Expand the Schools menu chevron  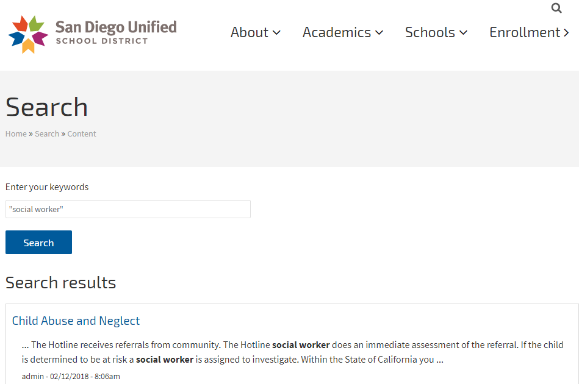tap(463, 33)
